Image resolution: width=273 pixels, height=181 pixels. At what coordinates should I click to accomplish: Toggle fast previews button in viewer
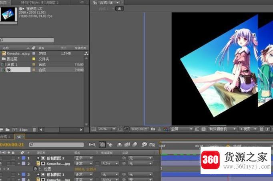coord(268,129)
